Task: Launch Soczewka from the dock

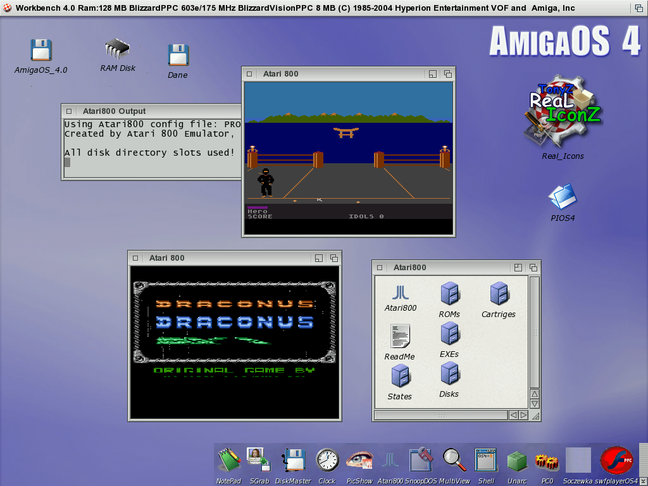Action: (x=578, y=460)
